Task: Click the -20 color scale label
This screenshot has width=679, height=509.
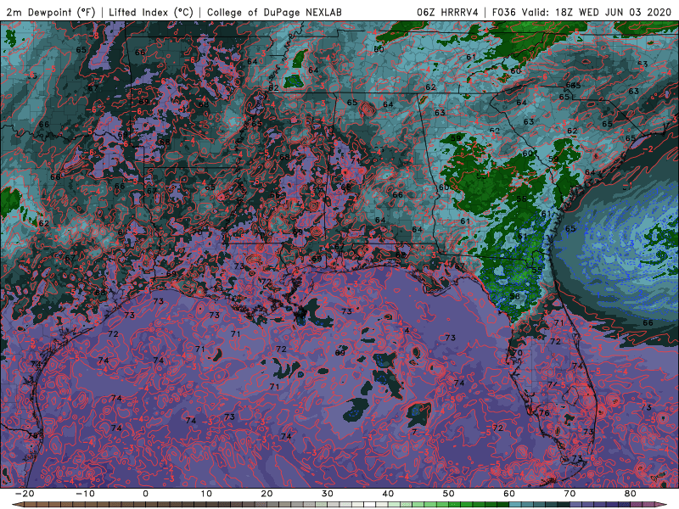Action: 25,494
